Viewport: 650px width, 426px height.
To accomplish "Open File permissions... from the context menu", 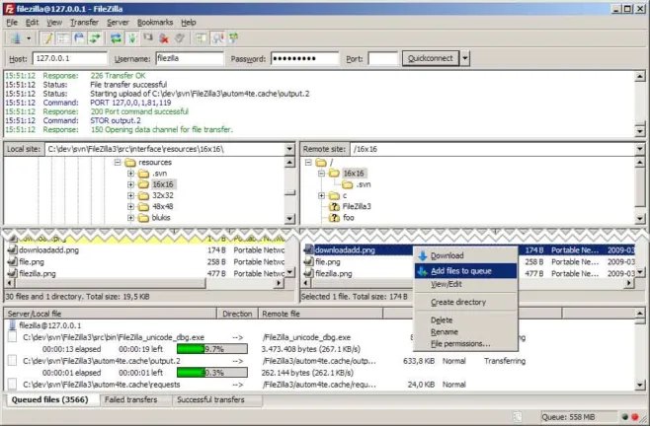I will (x=465, y=344).
